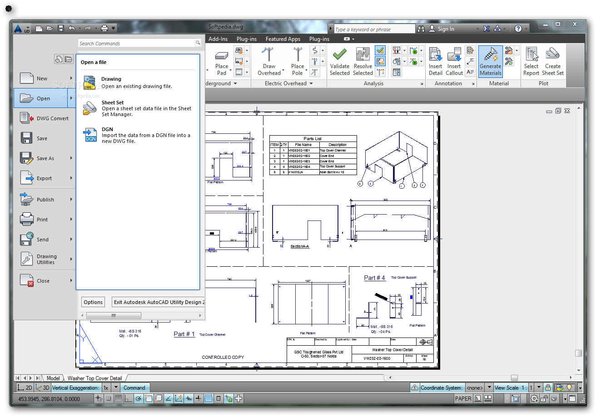
Task: Expand the Publish submenu arrow
Action: [71, 200]
